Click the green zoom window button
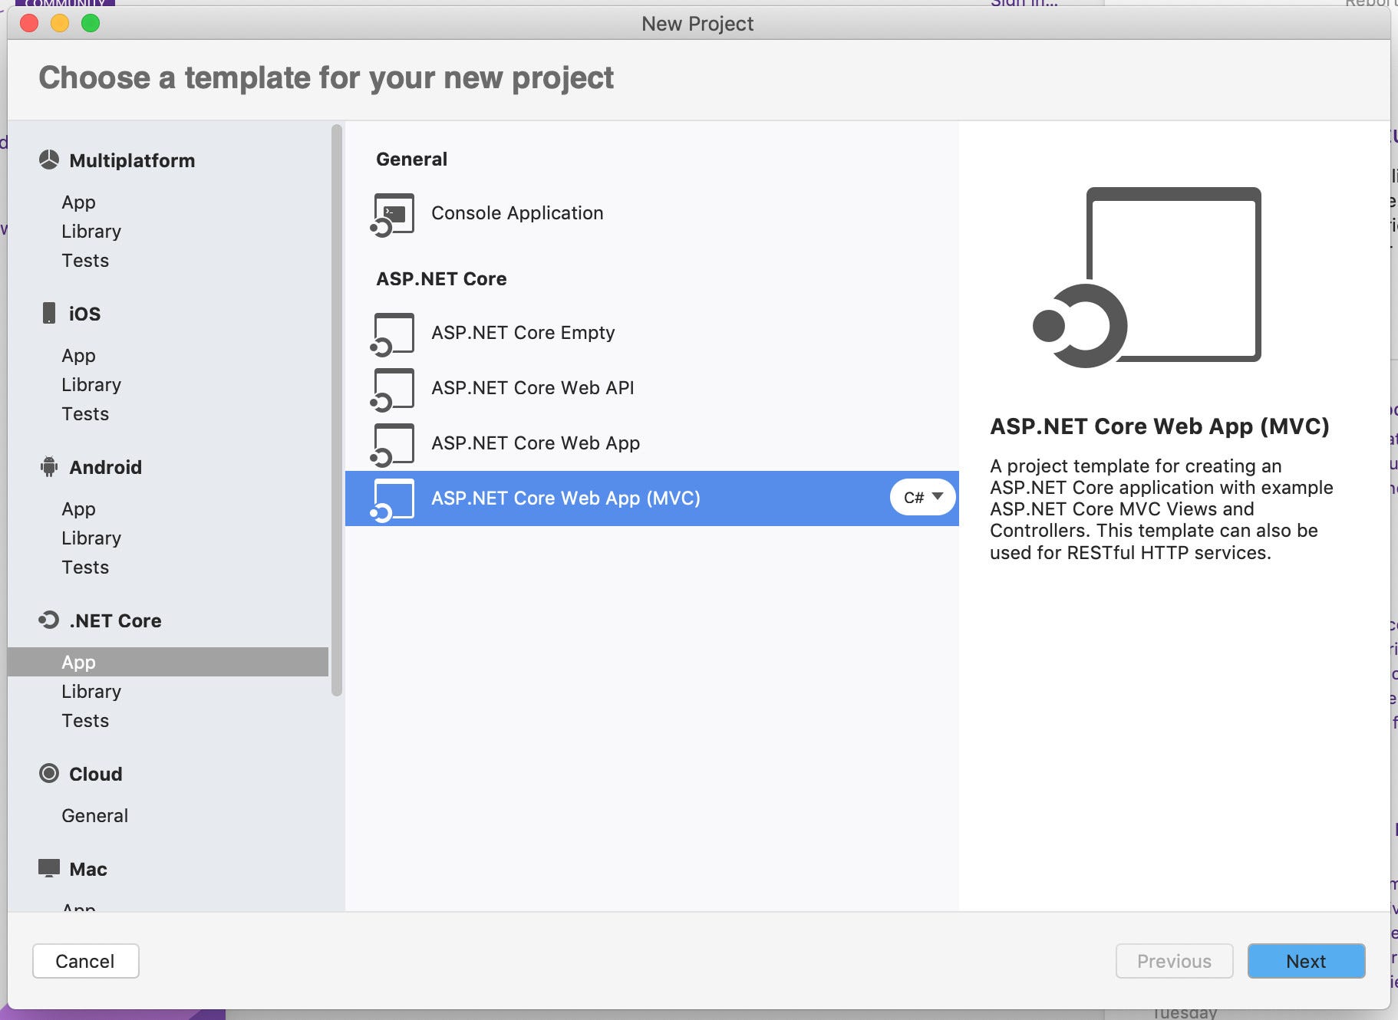Image resolution: width=1398 pixels, height=1020 pixels. click(91, 23)
